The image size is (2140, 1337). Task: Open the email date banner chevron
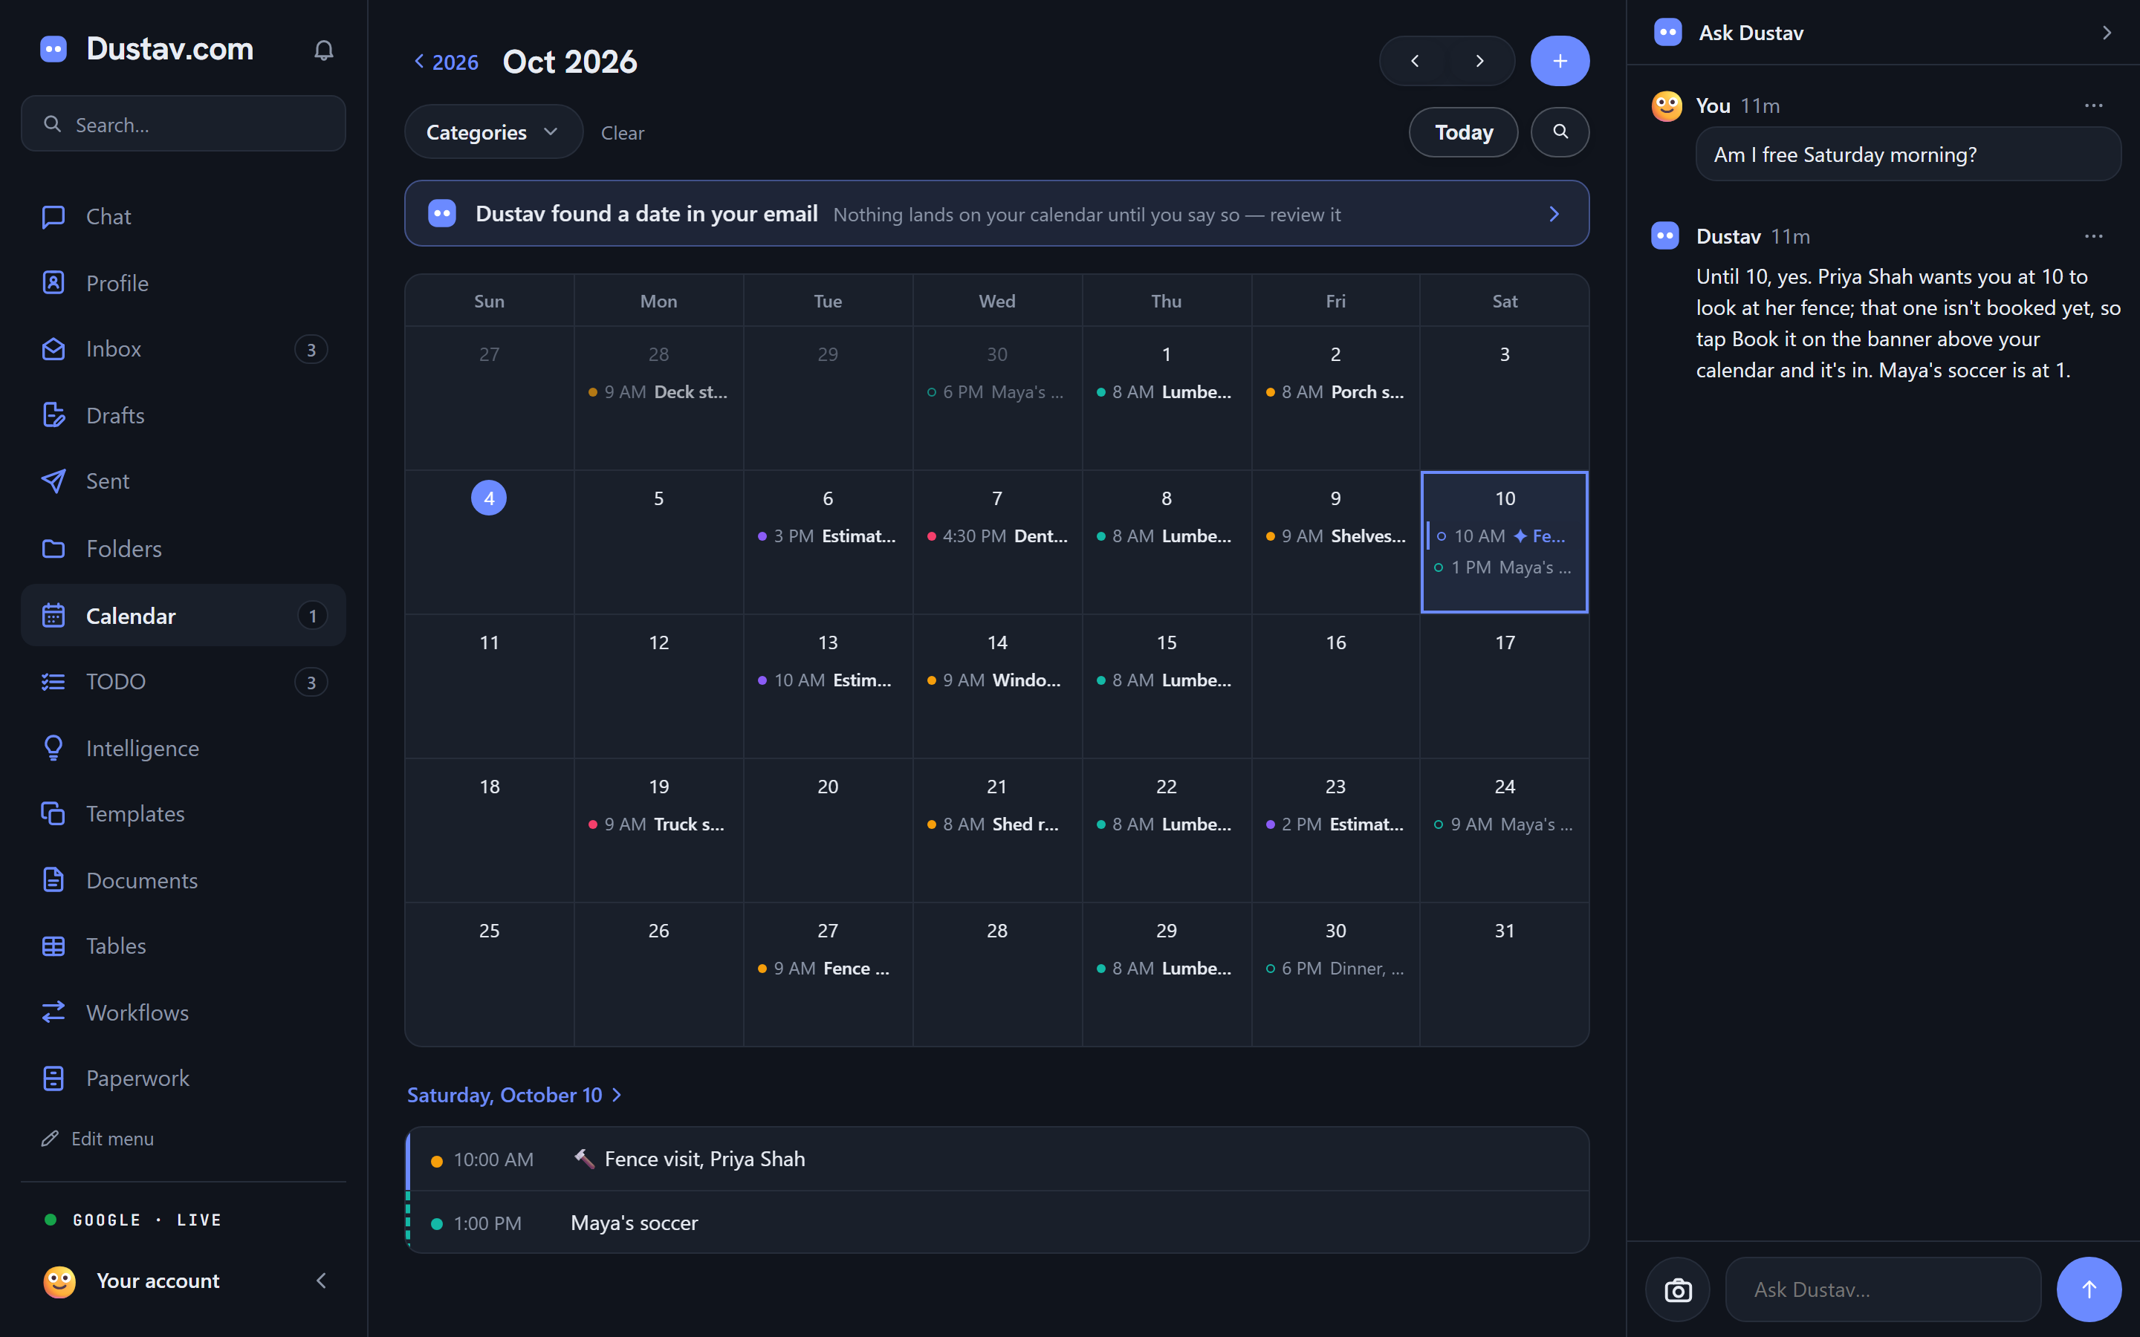1554,214
